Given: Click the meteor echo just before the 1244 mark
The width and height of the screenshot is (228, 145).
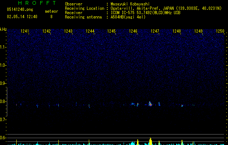Looking at the screenshot, I should [89, 106].
